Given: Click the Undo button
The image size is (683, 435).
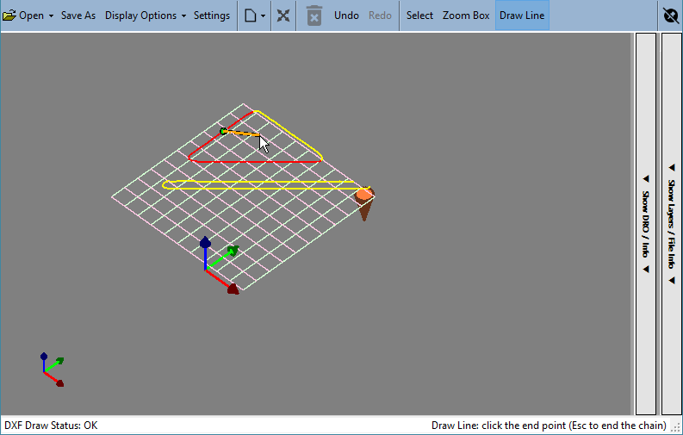Looking at the screenshot, I should pyautogui.click(x=346, y=16).
